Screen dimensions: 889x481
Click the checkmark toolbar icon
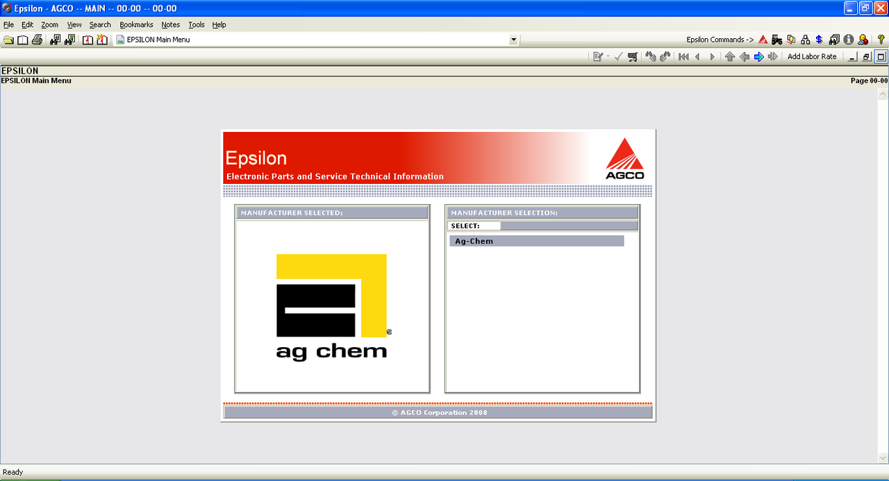[x=618, y=57]
